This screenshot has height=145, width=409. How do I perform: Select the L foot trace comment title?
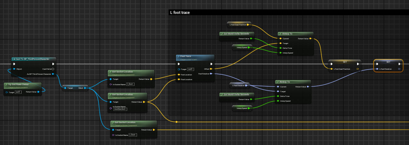[180, 13]
